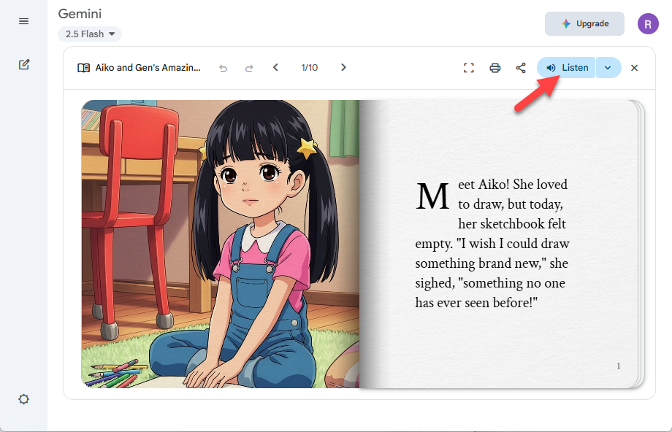The height and width of the screenshot is (432, 672).
Task: Expand the Listen options chevron
Action: click(608, 68)
